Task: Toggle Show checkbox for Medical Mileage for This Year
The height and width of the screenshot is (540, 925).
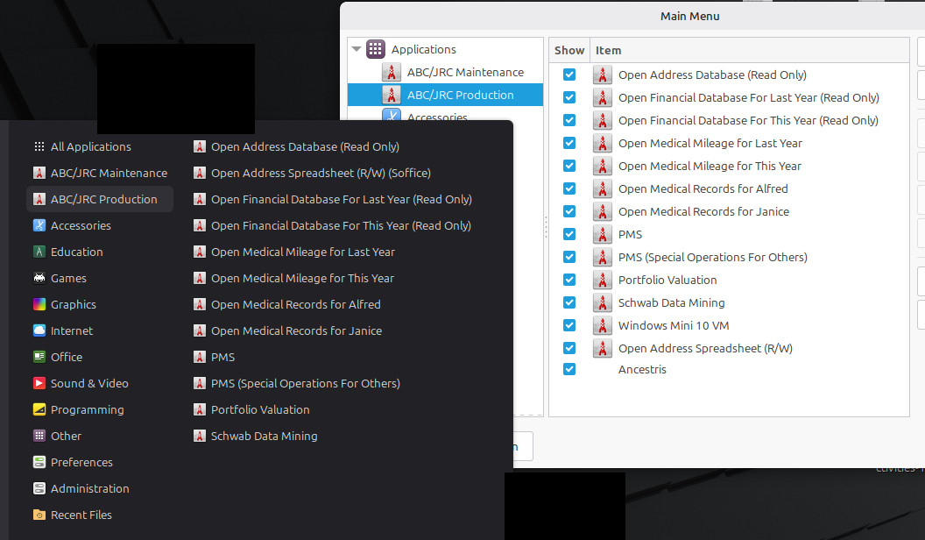Action: coord(569,166)
